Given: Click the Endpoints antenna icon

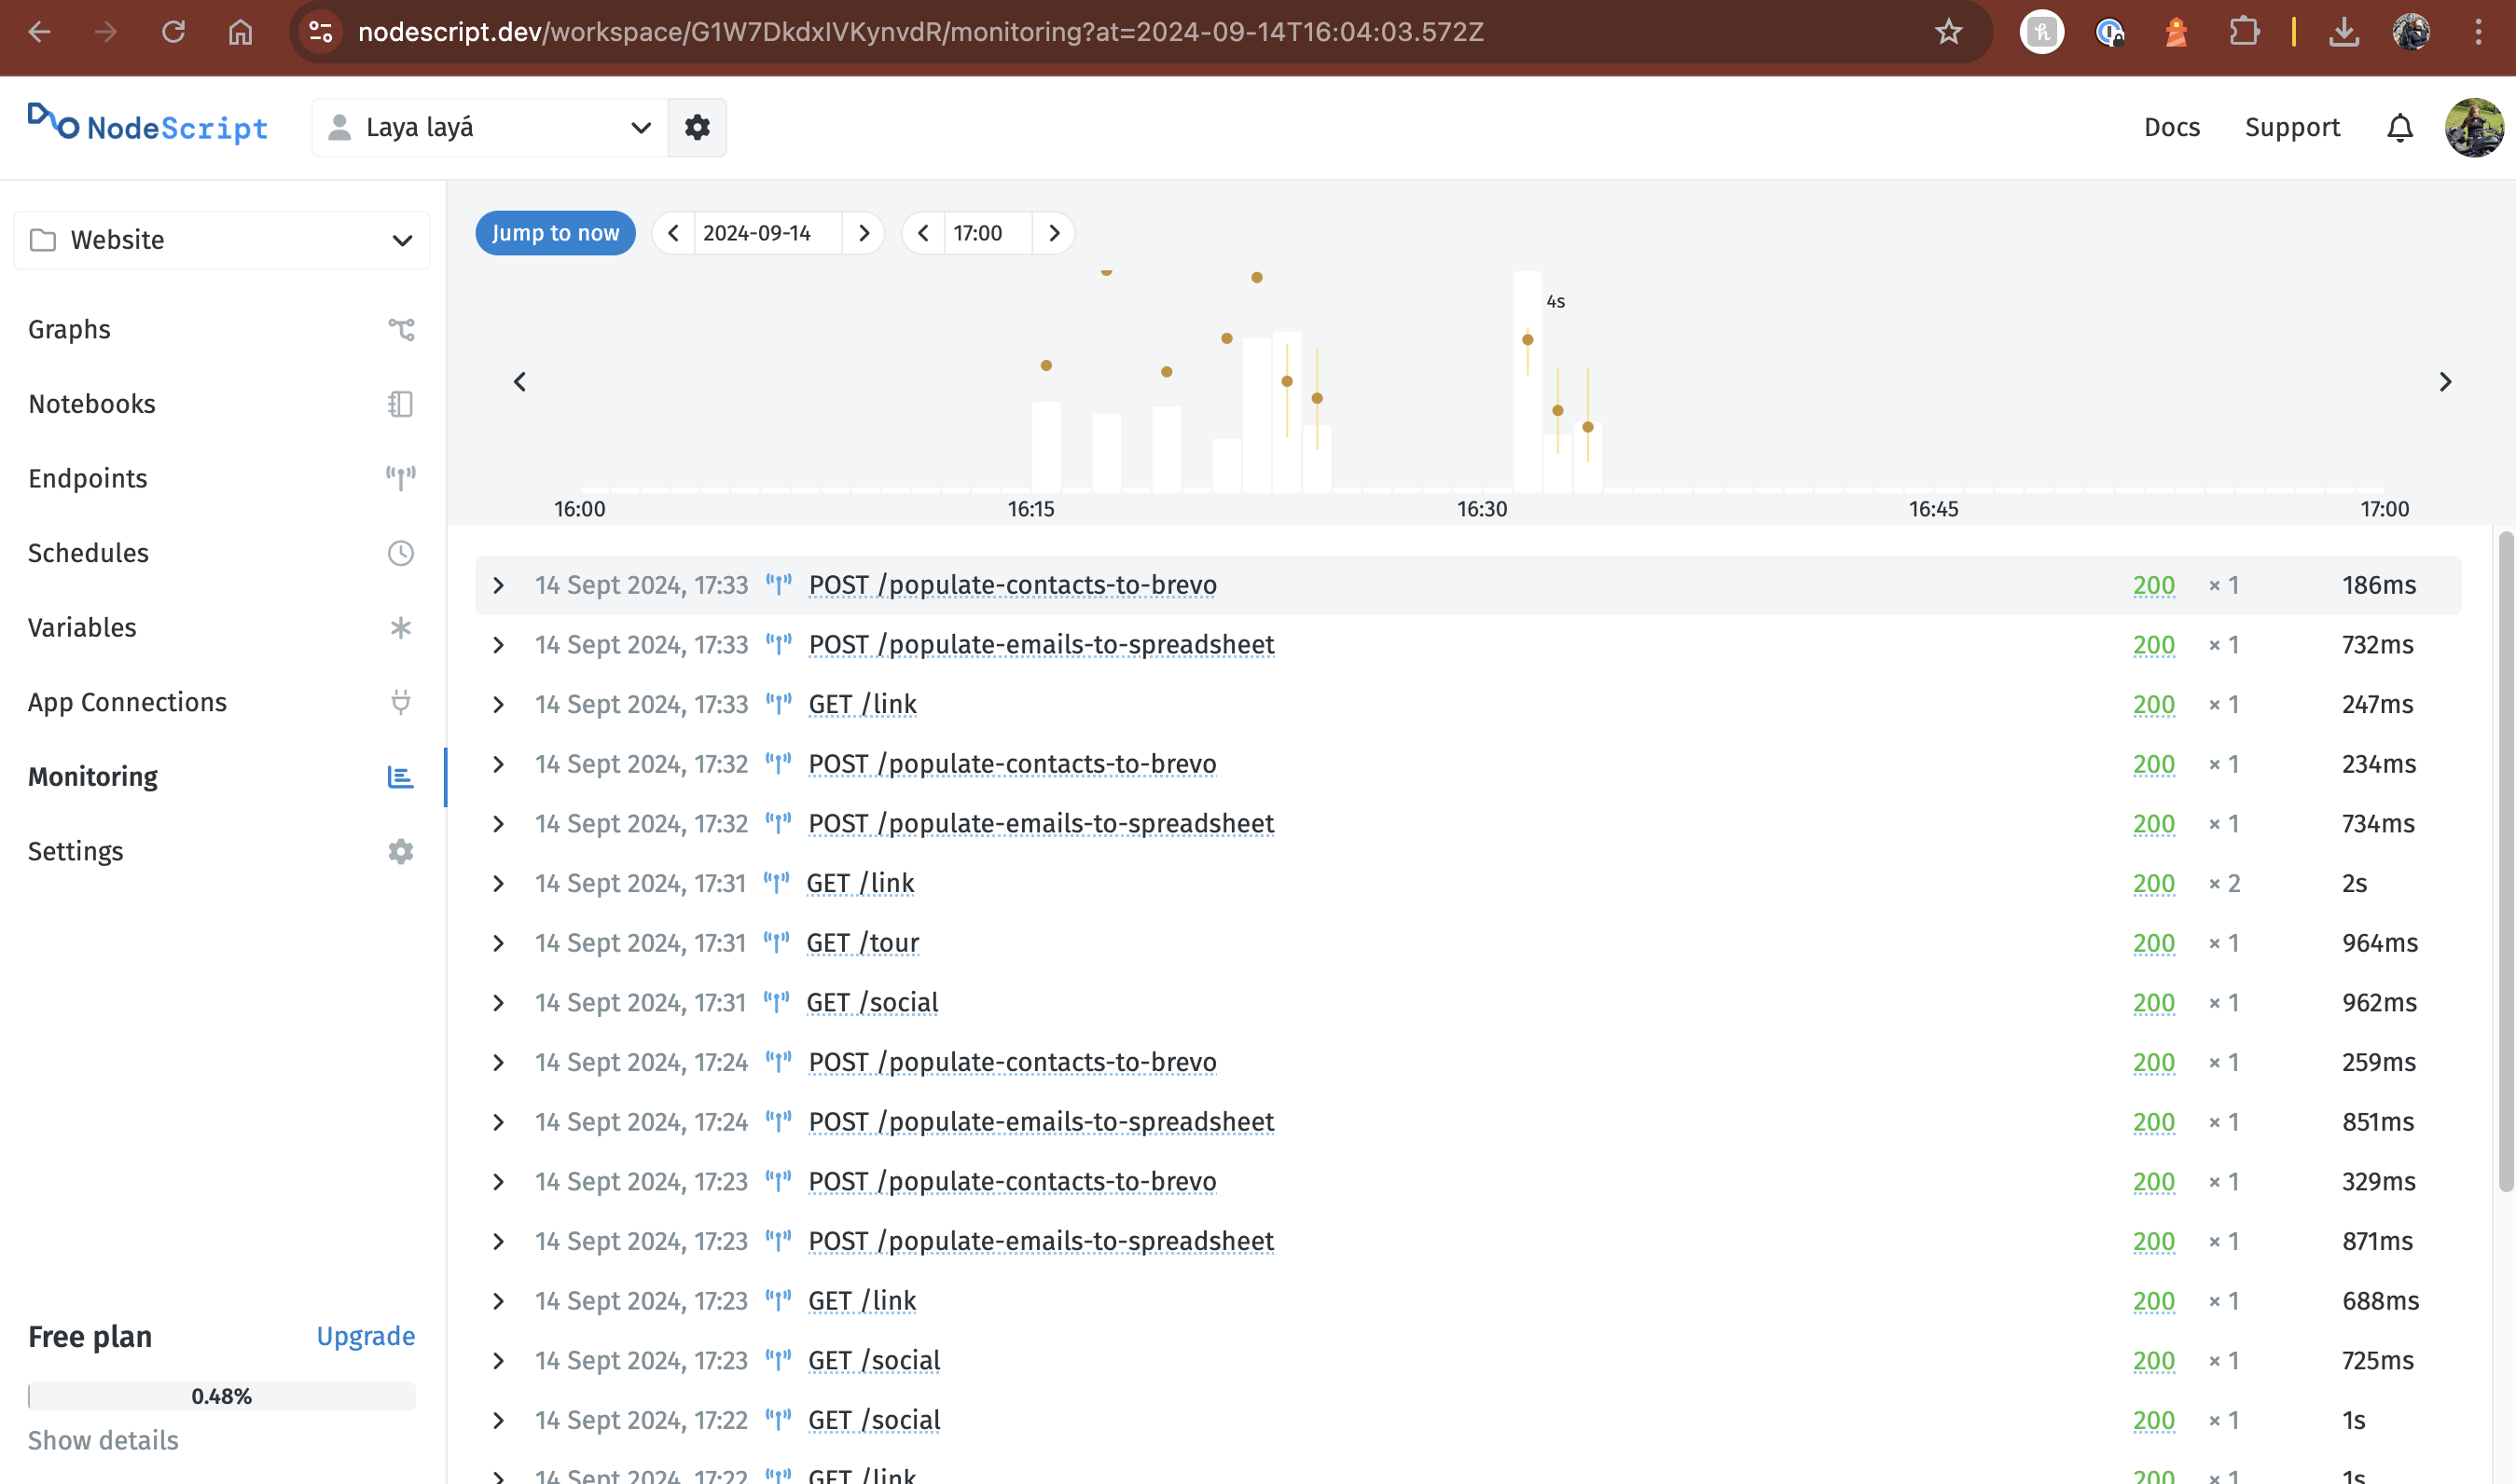Looking at the screenshot, I should pos(400,477).
